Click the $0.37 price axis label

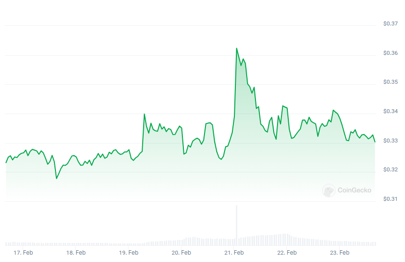point(390,24)
